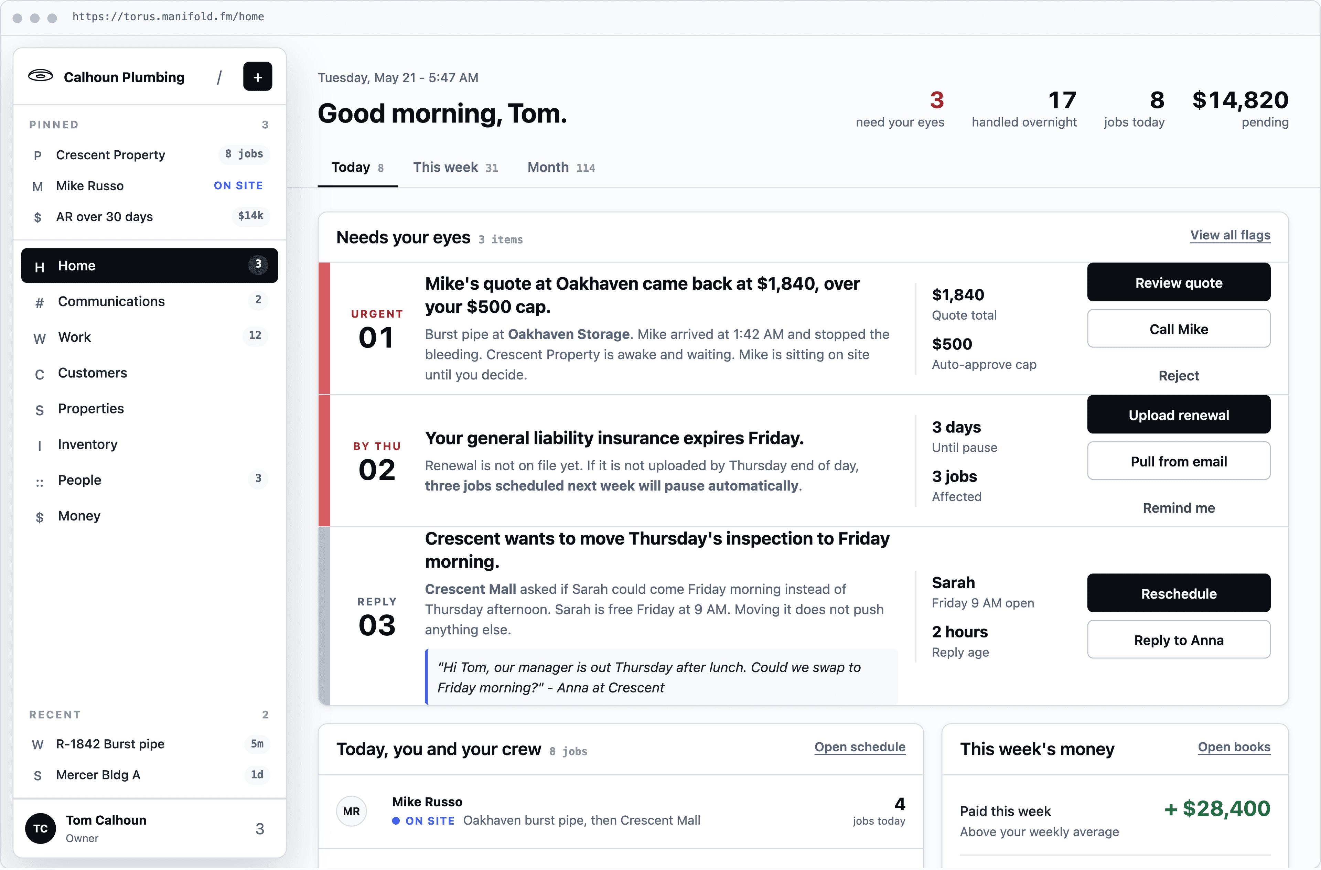
Task: Open the Open schedule link
Action: [859, 747]
